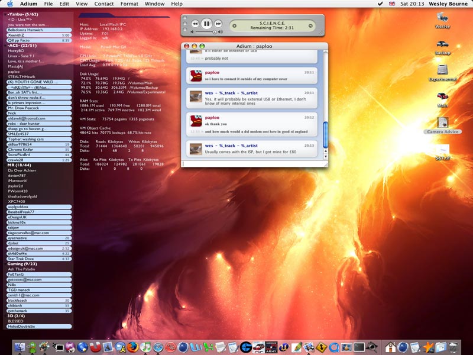Open the Contact menu
The width and height of the screenshot is (473, 355).
pos(104,4)
